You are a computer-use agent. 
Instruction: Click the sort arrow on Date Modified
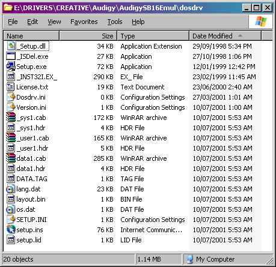click(240, 35)
